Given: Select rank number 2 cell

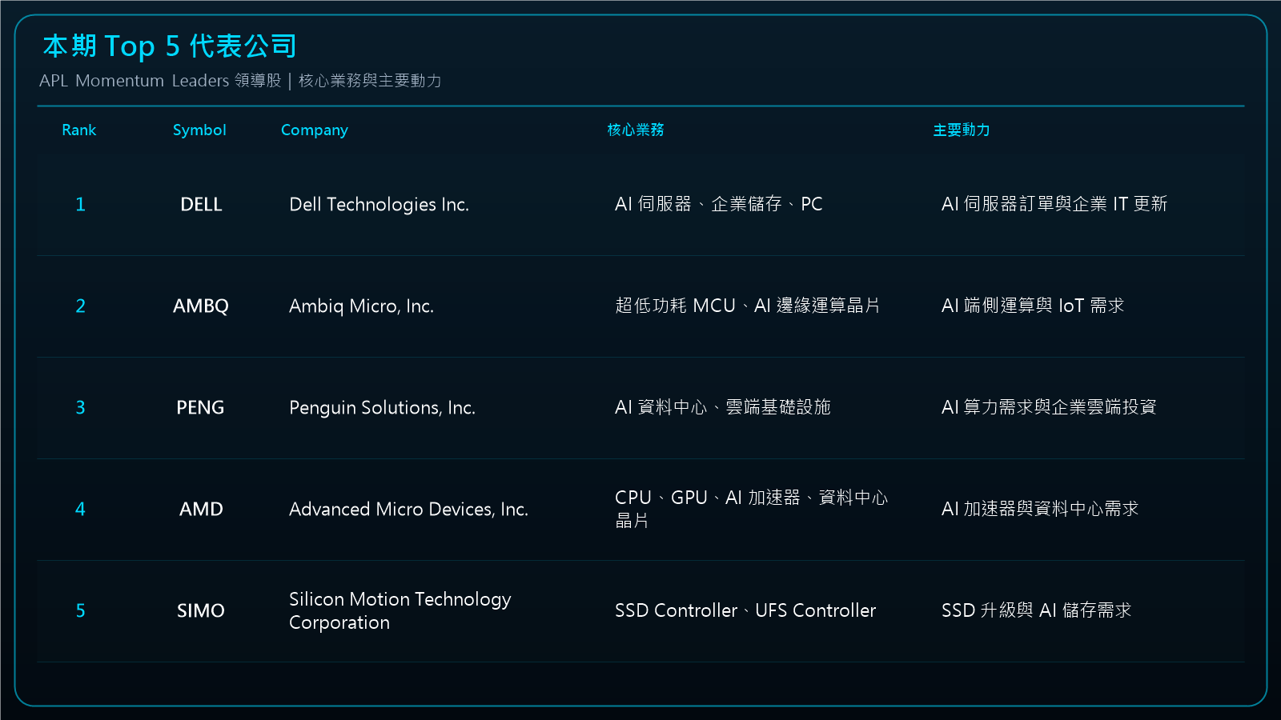Looking at the screenshot, I should pos(80,306).
